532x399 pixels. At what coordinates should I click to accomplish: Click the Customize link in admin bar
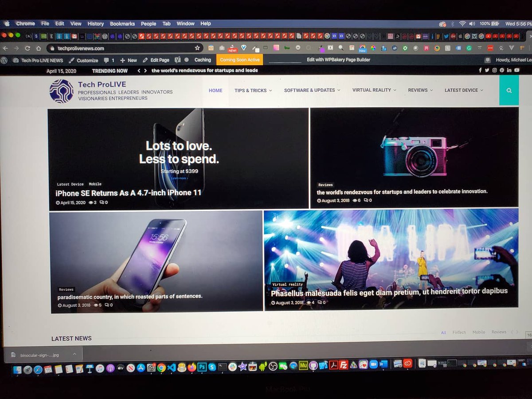[84, 60]
